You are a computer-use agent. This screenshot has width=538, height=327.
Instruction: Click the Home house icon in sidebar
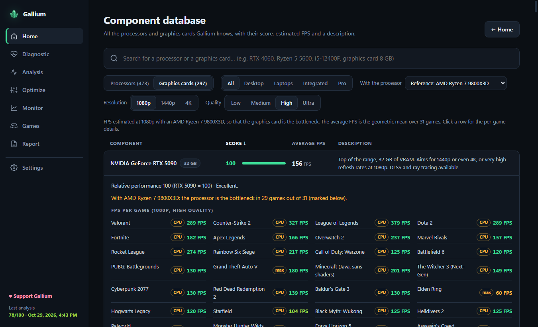click(14, 36)
